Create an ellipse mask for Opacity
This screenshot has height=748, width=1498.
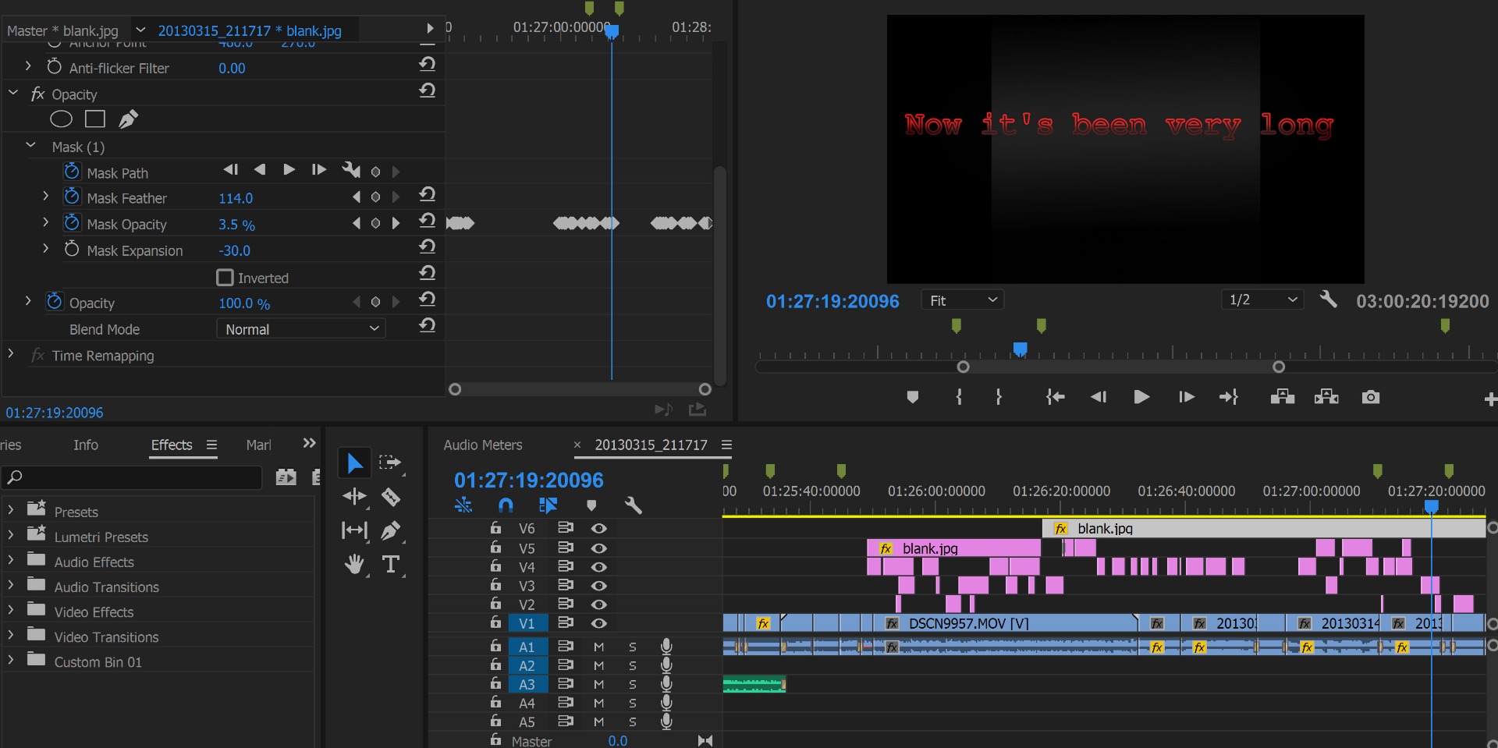pyautogui.click(x=61, y=119)
